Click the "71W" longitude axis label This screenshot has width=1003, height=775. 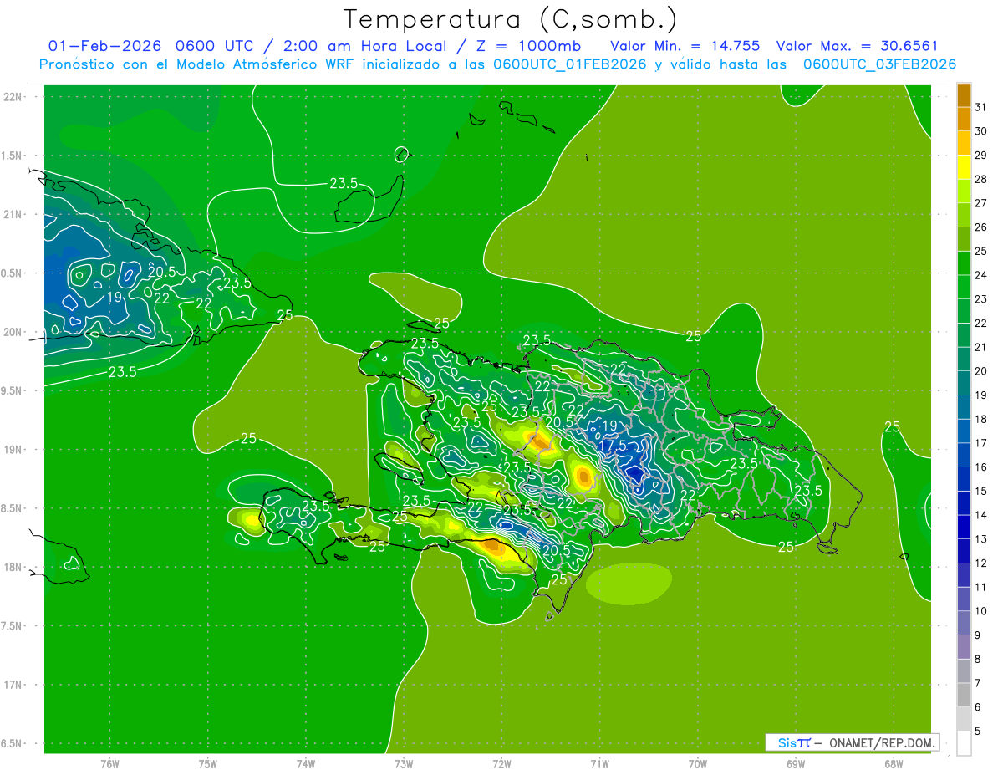[599, 763]
